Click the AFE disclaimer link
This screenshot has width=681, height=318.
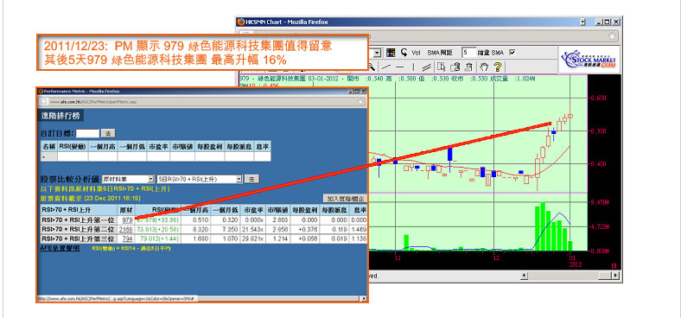point(60,248)
